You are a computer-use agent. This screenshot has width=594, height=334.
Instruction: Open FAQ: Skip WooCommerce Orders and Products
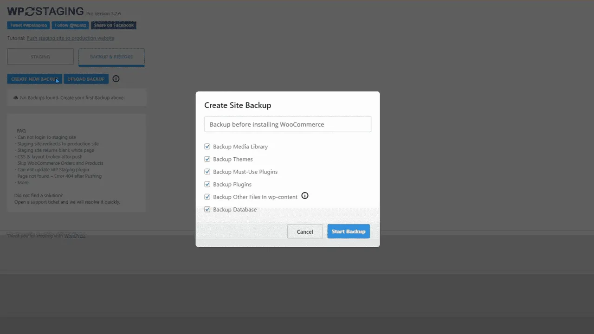[60, 163]
